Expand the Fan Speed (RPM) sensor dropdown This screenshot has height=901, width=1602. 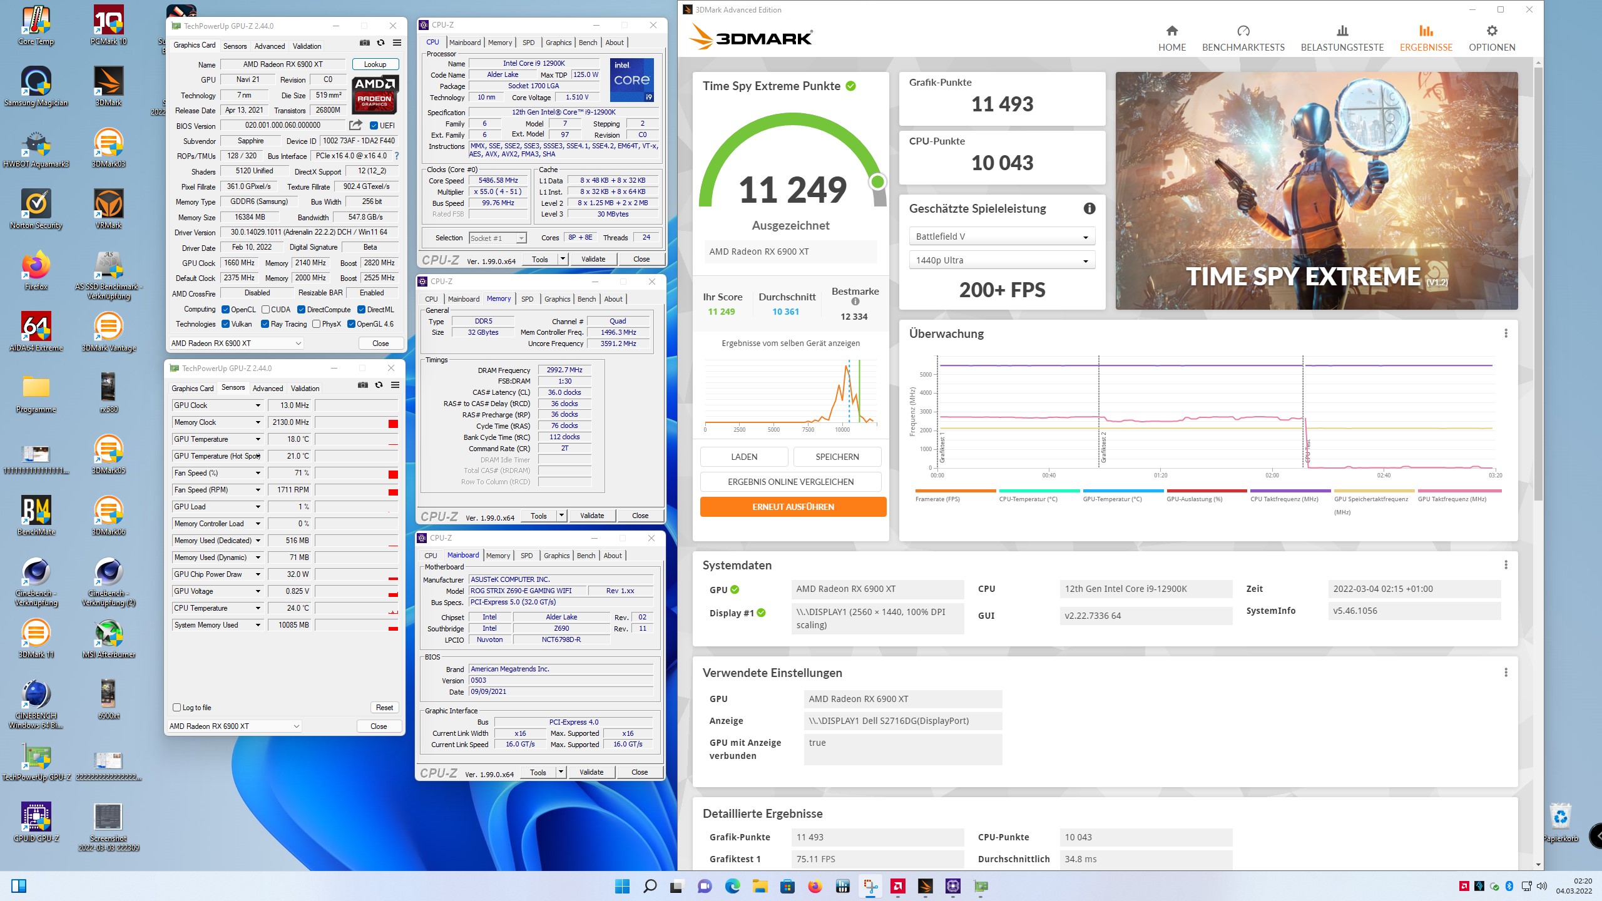pos(257,490)
